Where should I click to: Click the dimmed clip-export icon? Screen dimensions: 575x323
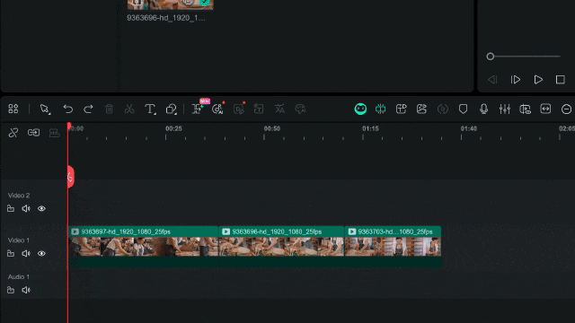coord(259,109)
